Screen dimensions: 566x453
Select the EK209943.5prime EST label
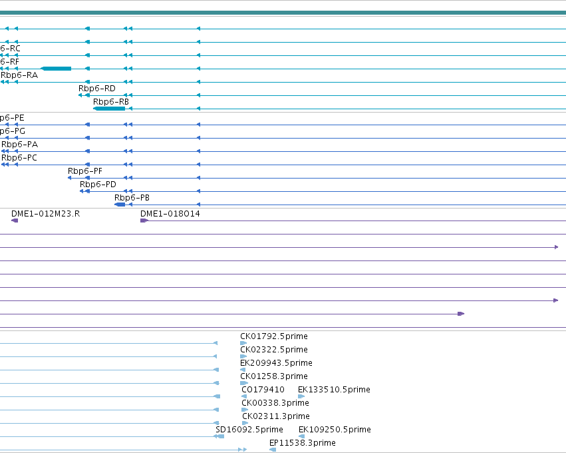click(x=276, y=363)
